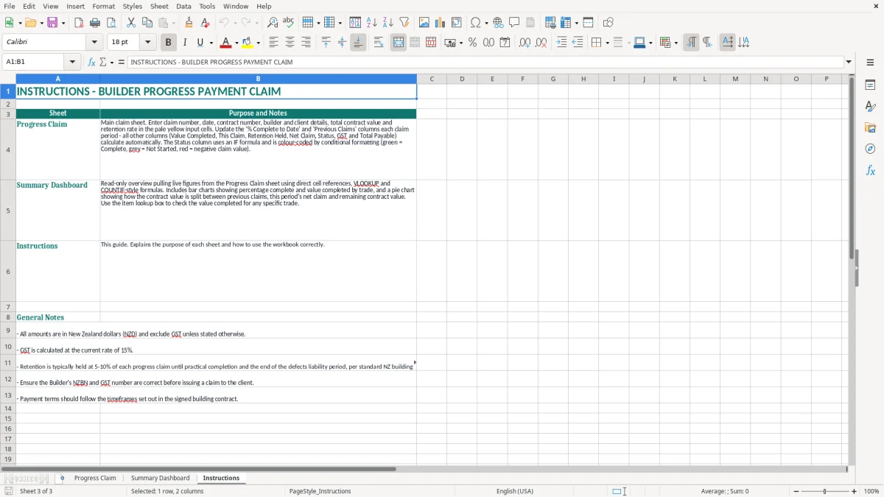
Task: Open the Conditional Formatting dropdown arrow
Action: [676, 43]
